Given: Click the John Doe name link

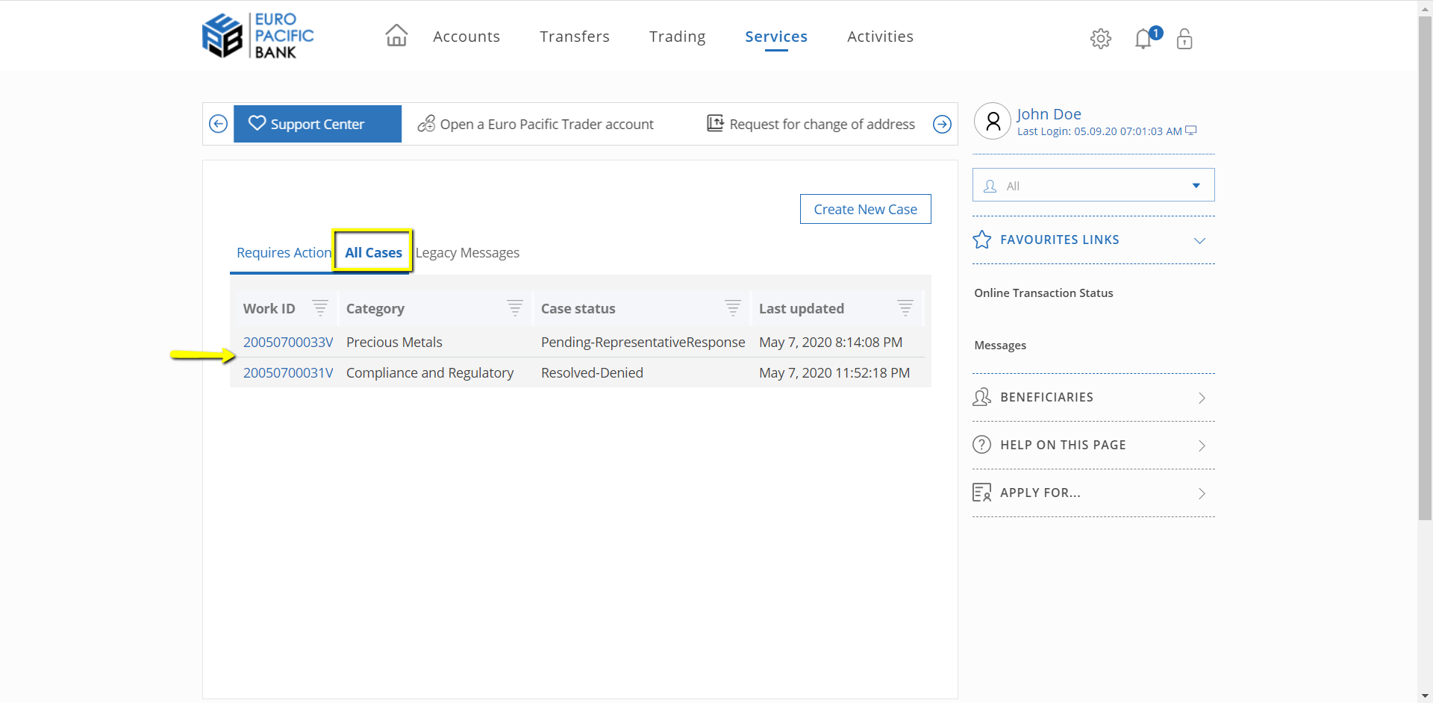Looking at the screenshot, I should pyautogui.click(x=1049, y=114).
